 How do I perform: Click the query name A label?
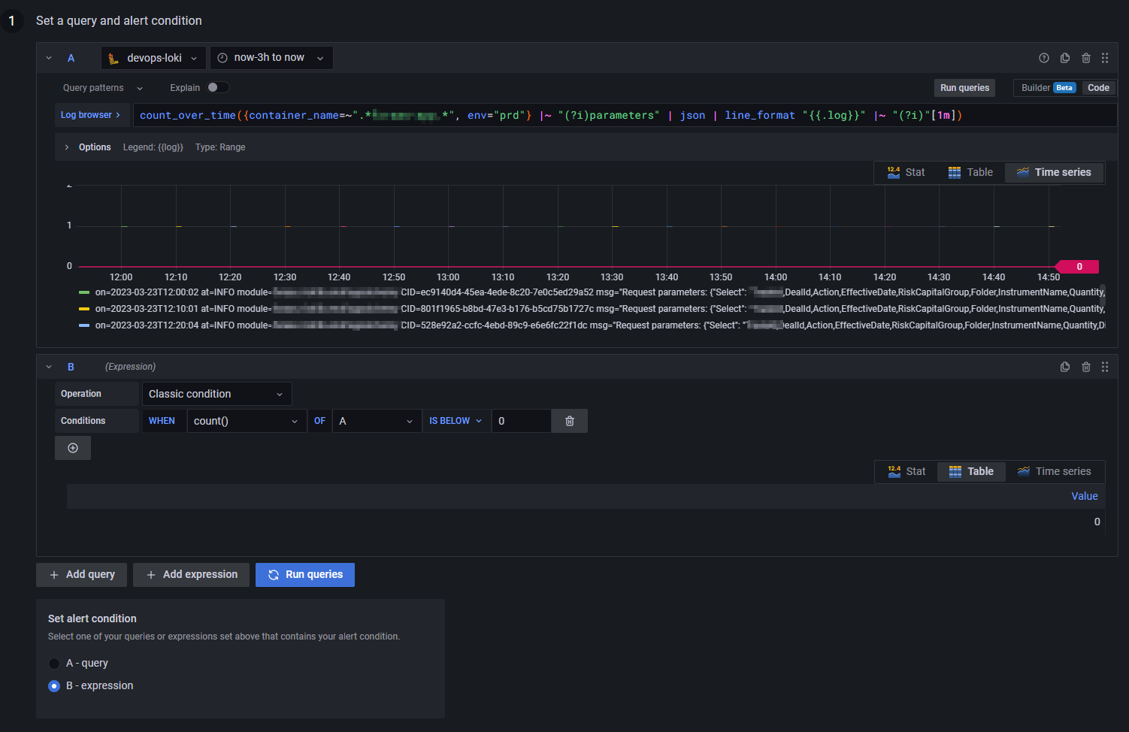pos(71,58)
